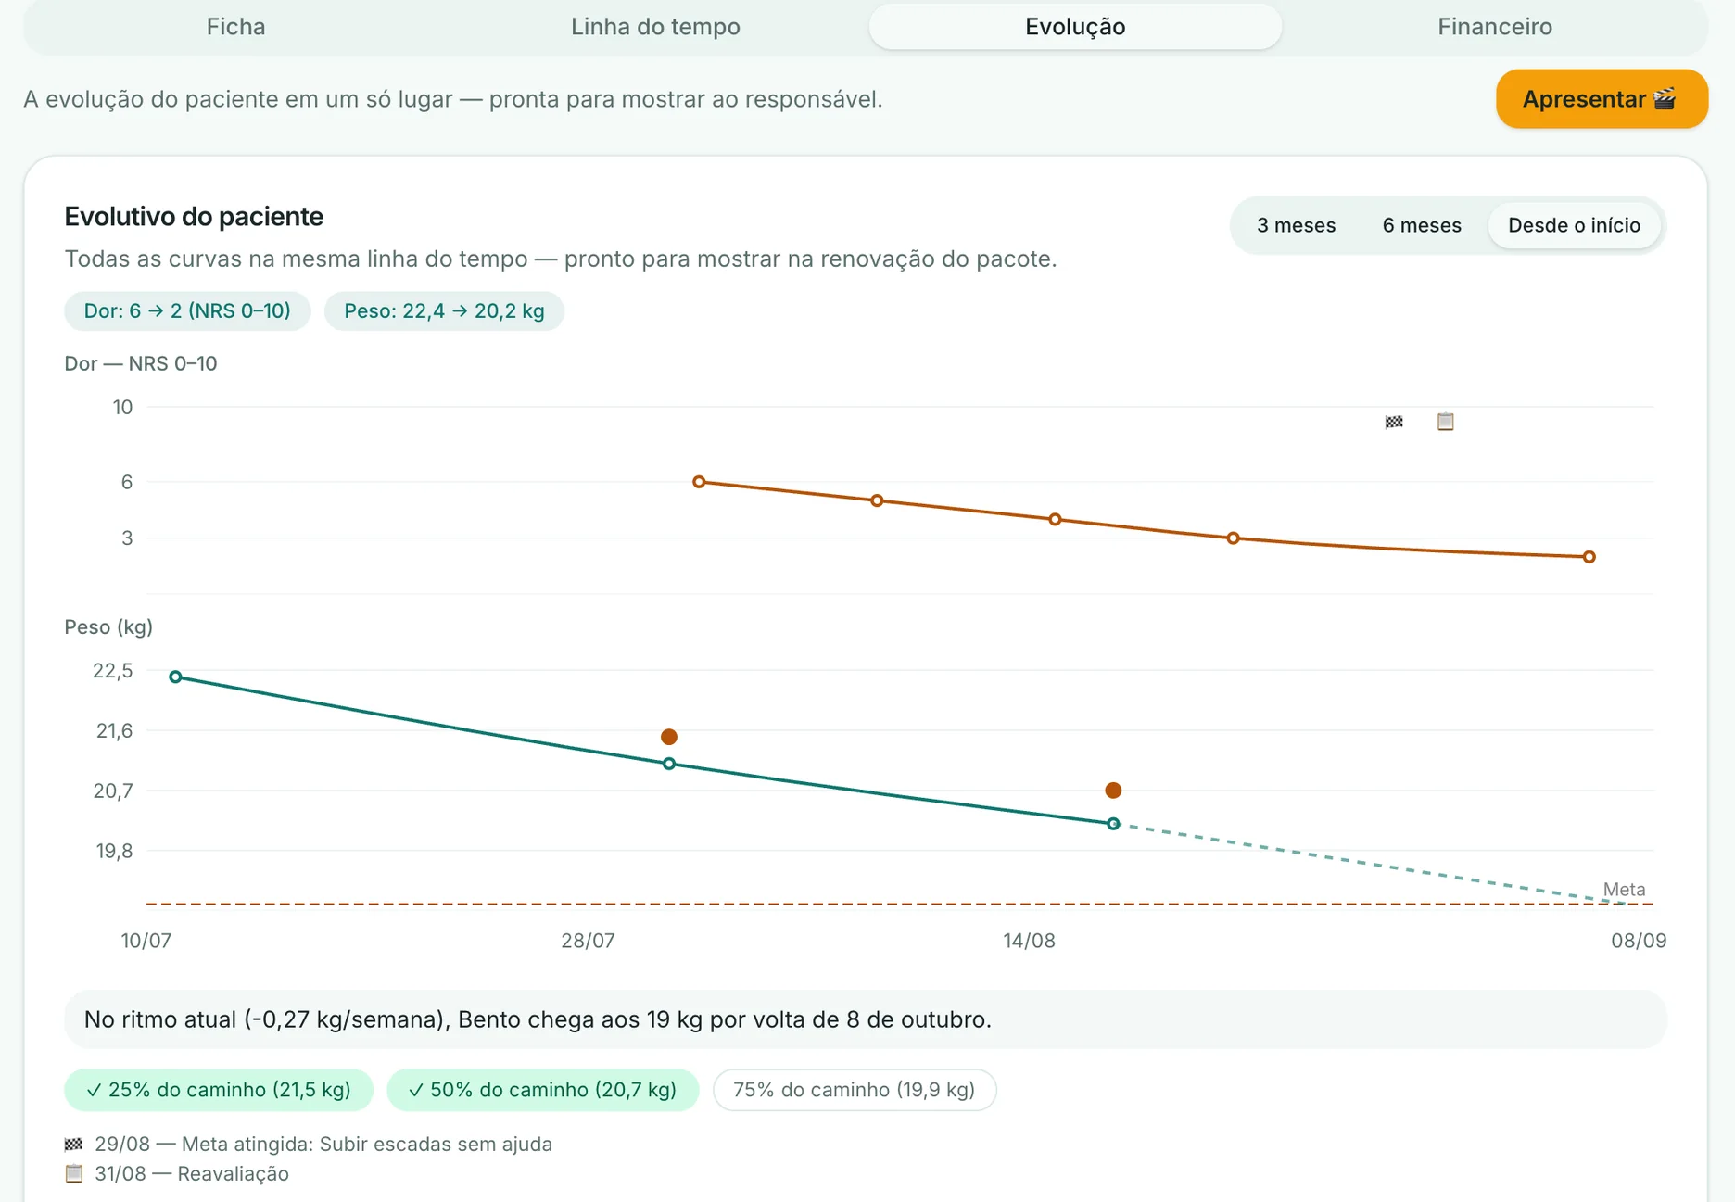Viewport: 1735px width, 1202px height.
Task: Set the chart range to 3 meses
Action: [1296, 225]
